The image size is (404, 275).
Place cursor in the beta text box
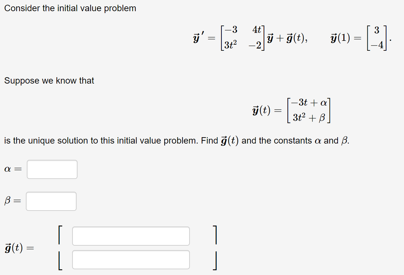51,201
